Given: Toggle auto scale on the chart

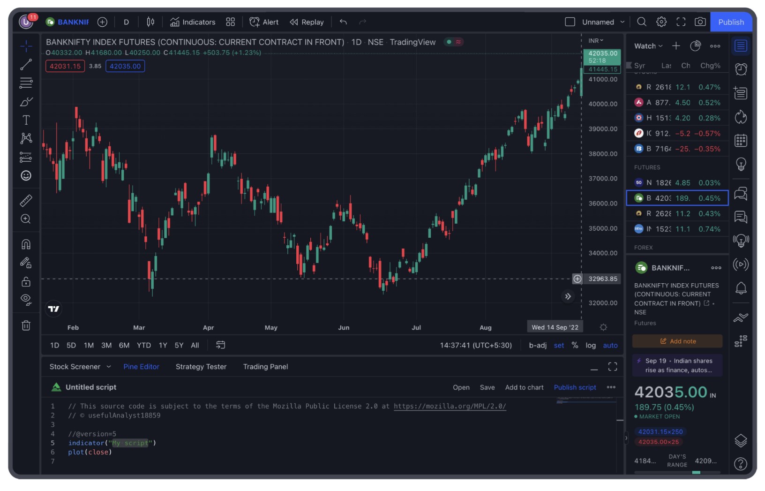Looking at the screenshot, I should coord(610,346).
